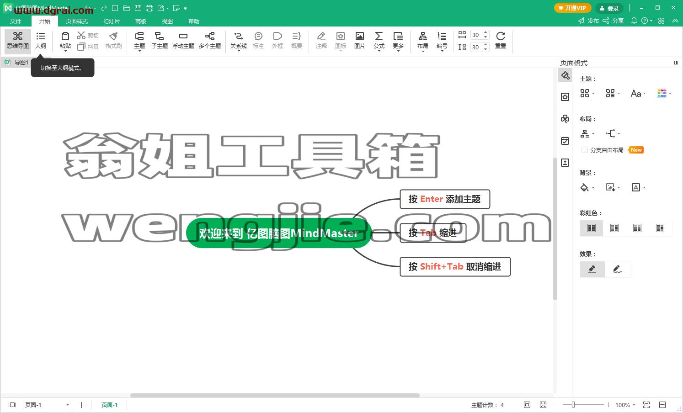Insert a 图片 picture
683x413 pixels.
(360, 40)
